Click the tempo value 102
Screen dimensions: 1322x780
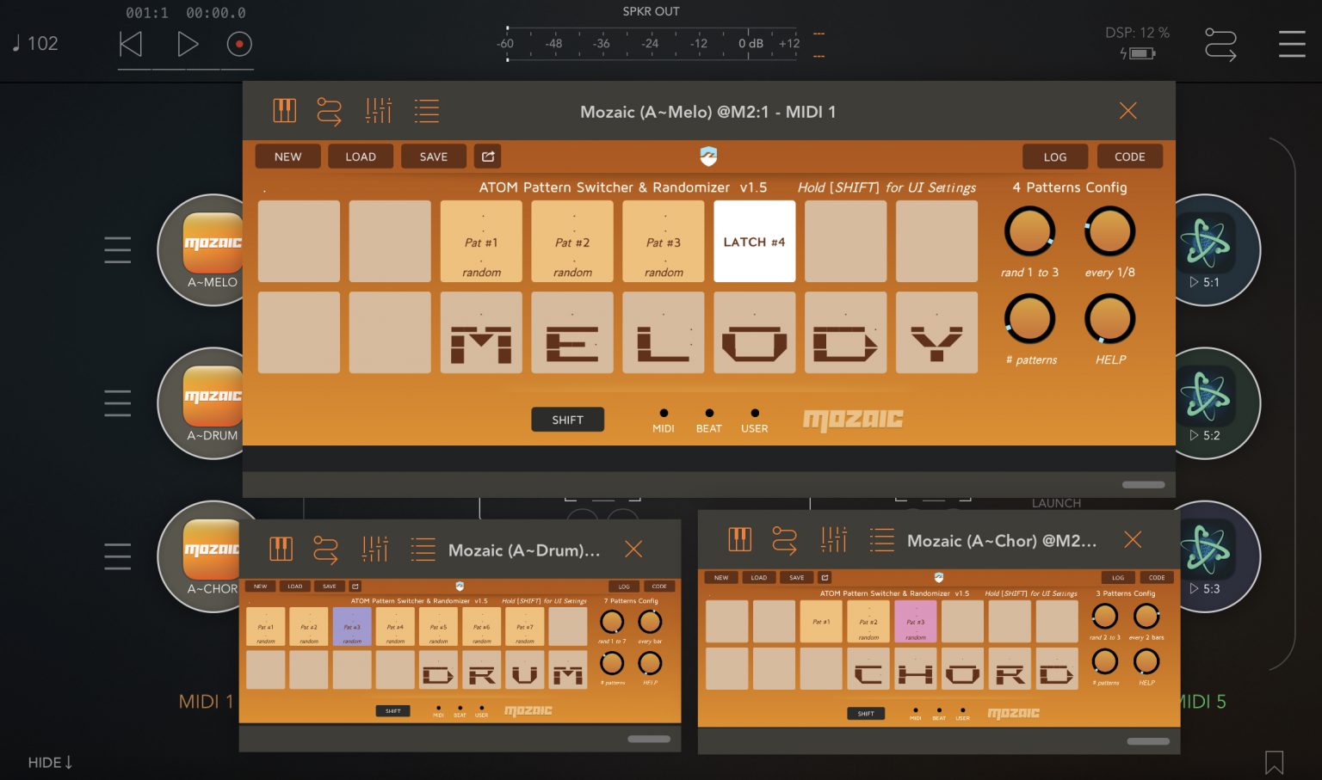click(42, 43)
